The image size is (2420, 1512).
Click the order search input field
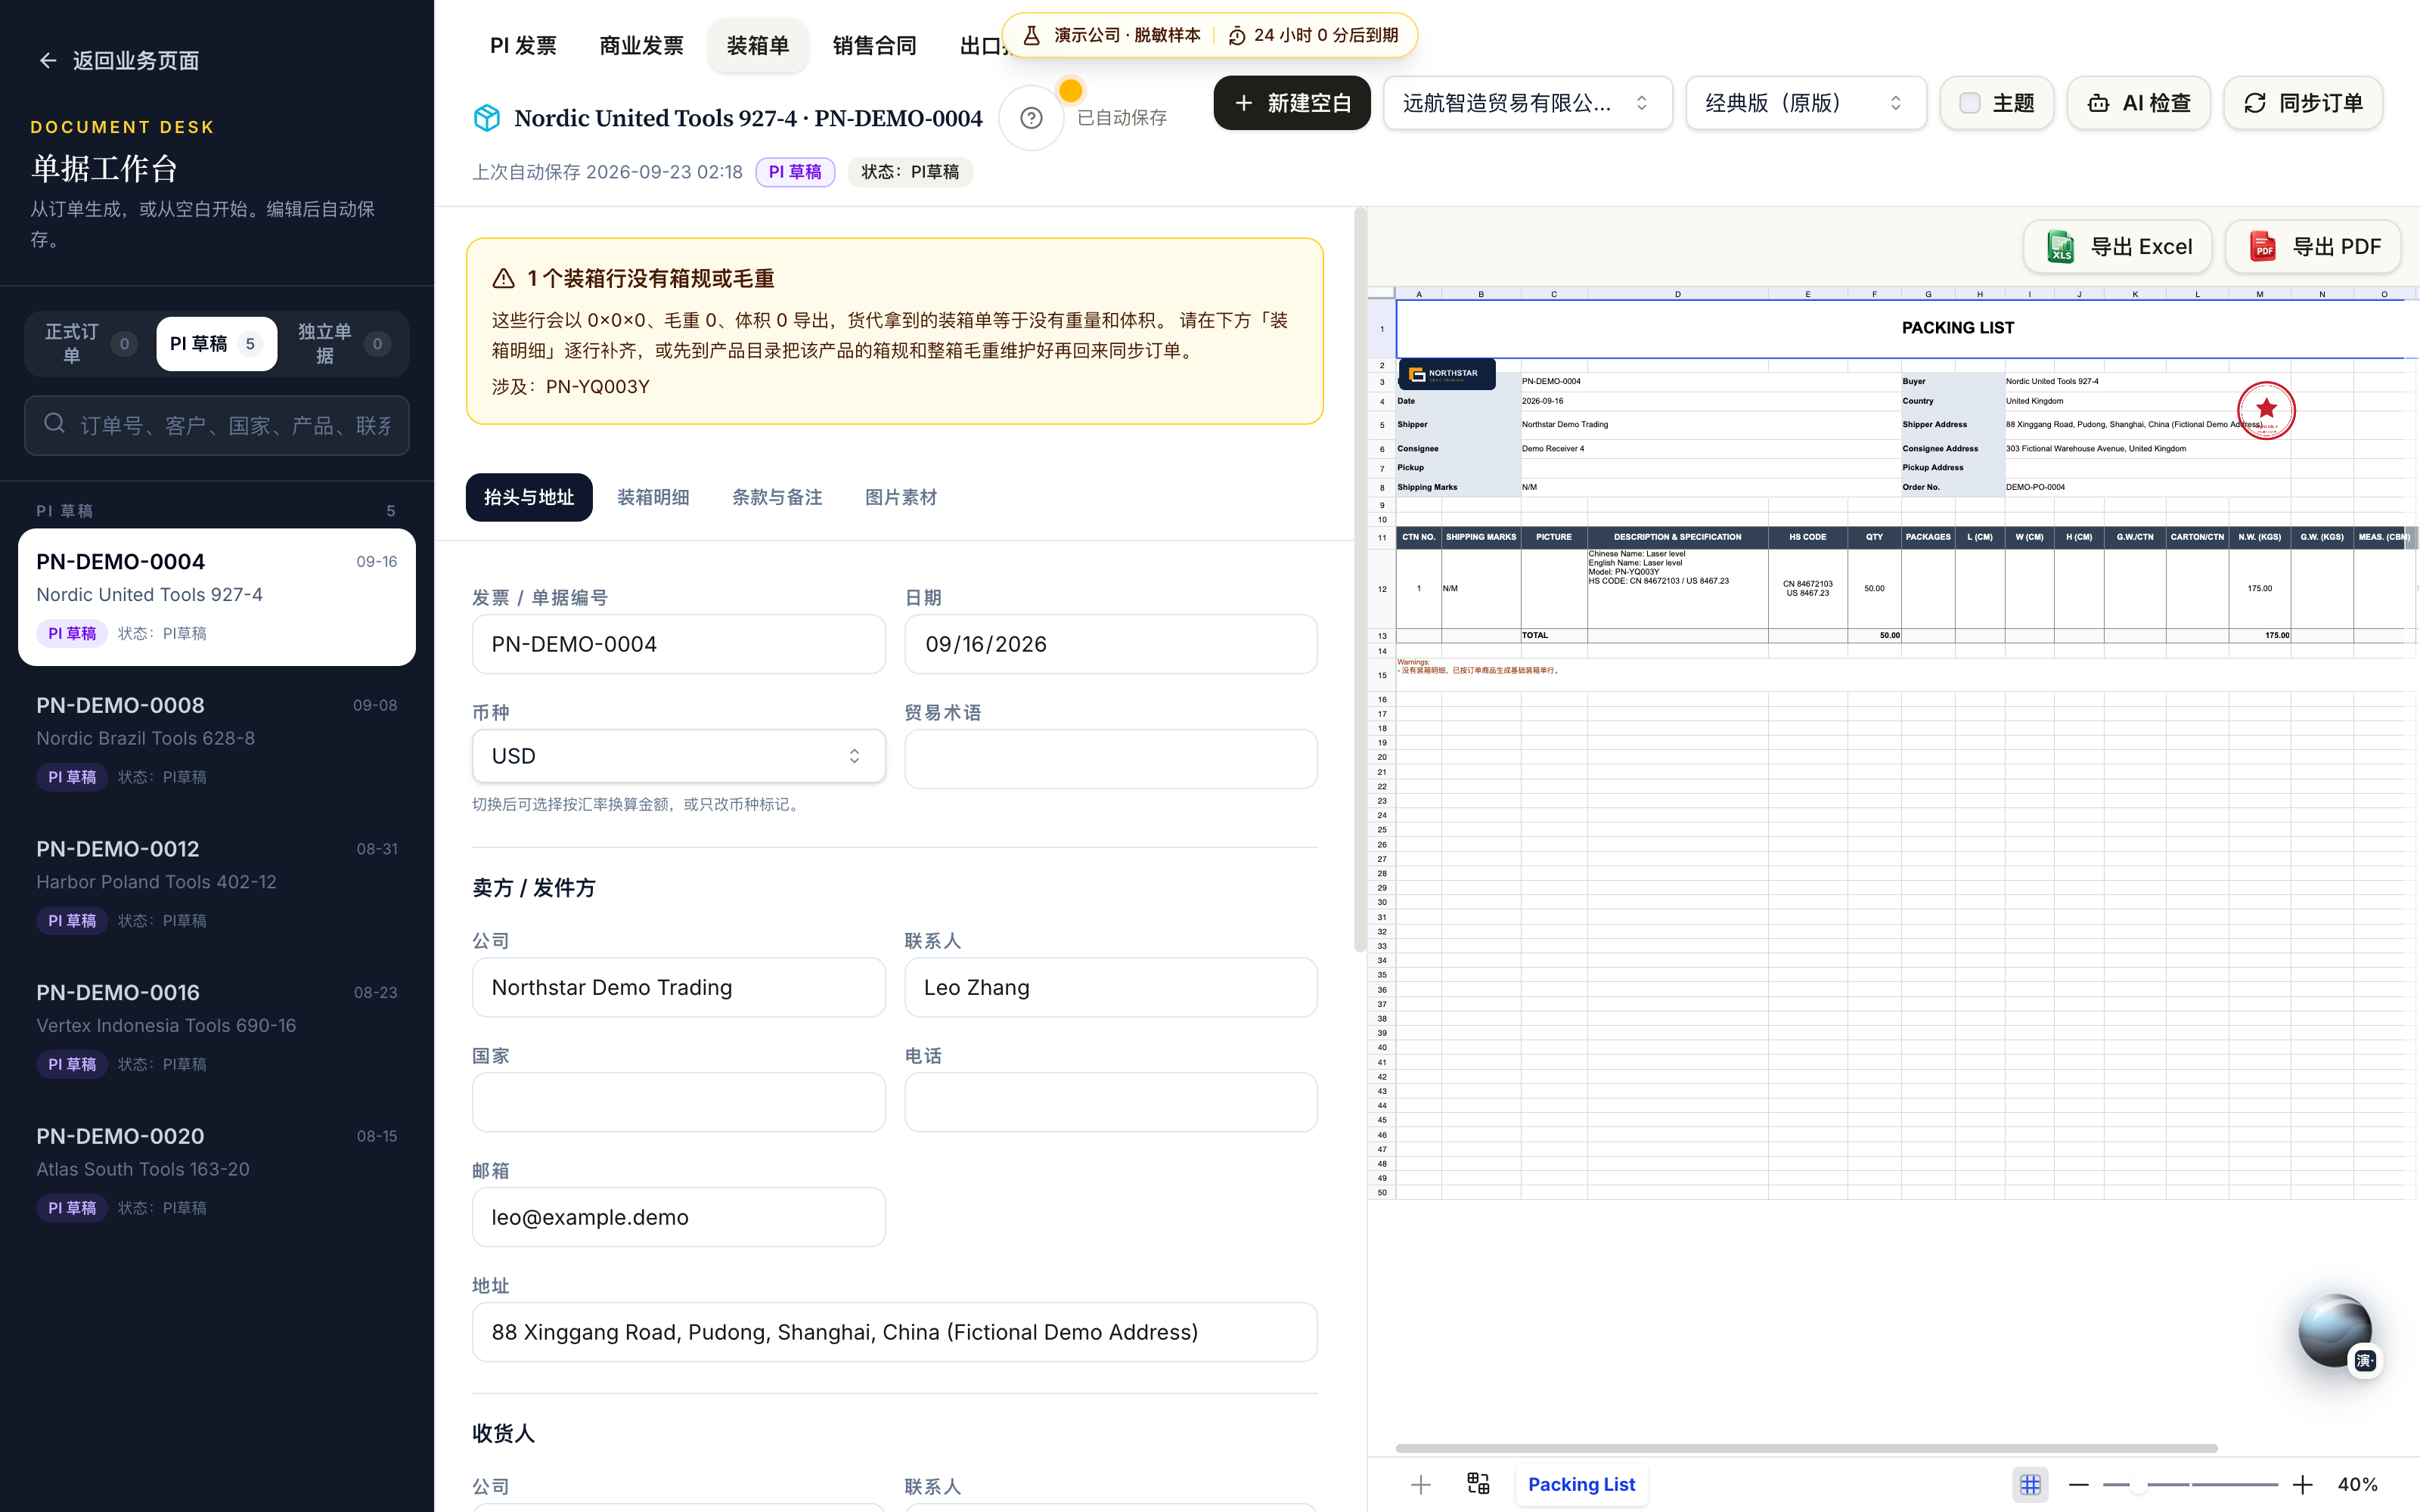coord(217,425)
